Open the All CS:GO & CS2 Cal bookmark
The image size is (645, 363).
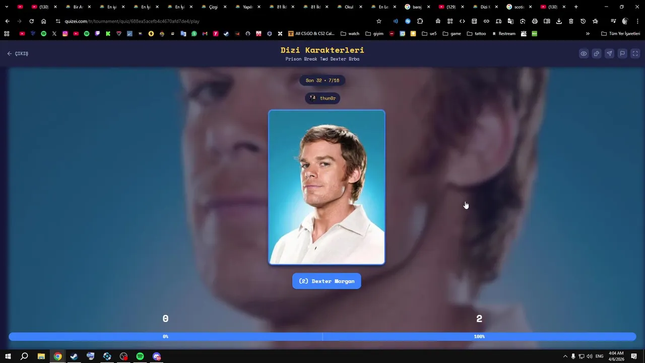pyautogui.click(x=311, y=34)
